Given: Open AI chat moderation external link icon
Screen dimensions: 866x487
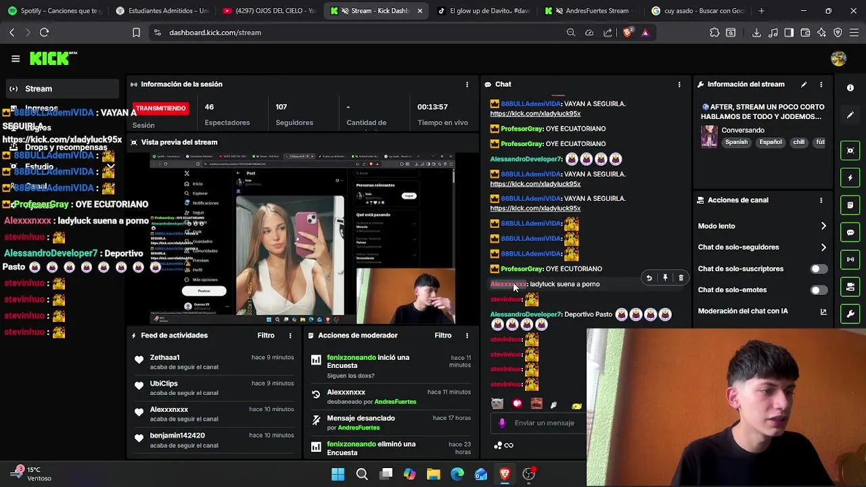Looking at the screenshot, I should pyautogui.click(x=823, y=312).
